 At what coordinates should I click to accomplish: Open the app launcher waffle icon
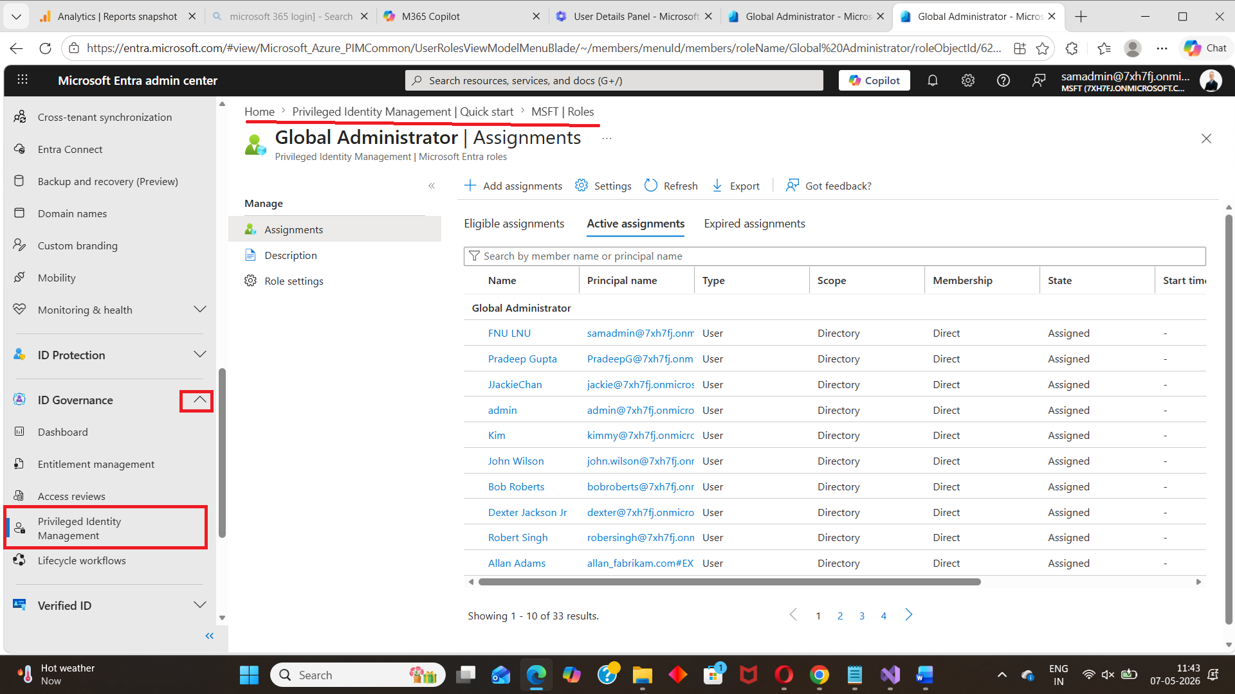click(x=23, y=80)
